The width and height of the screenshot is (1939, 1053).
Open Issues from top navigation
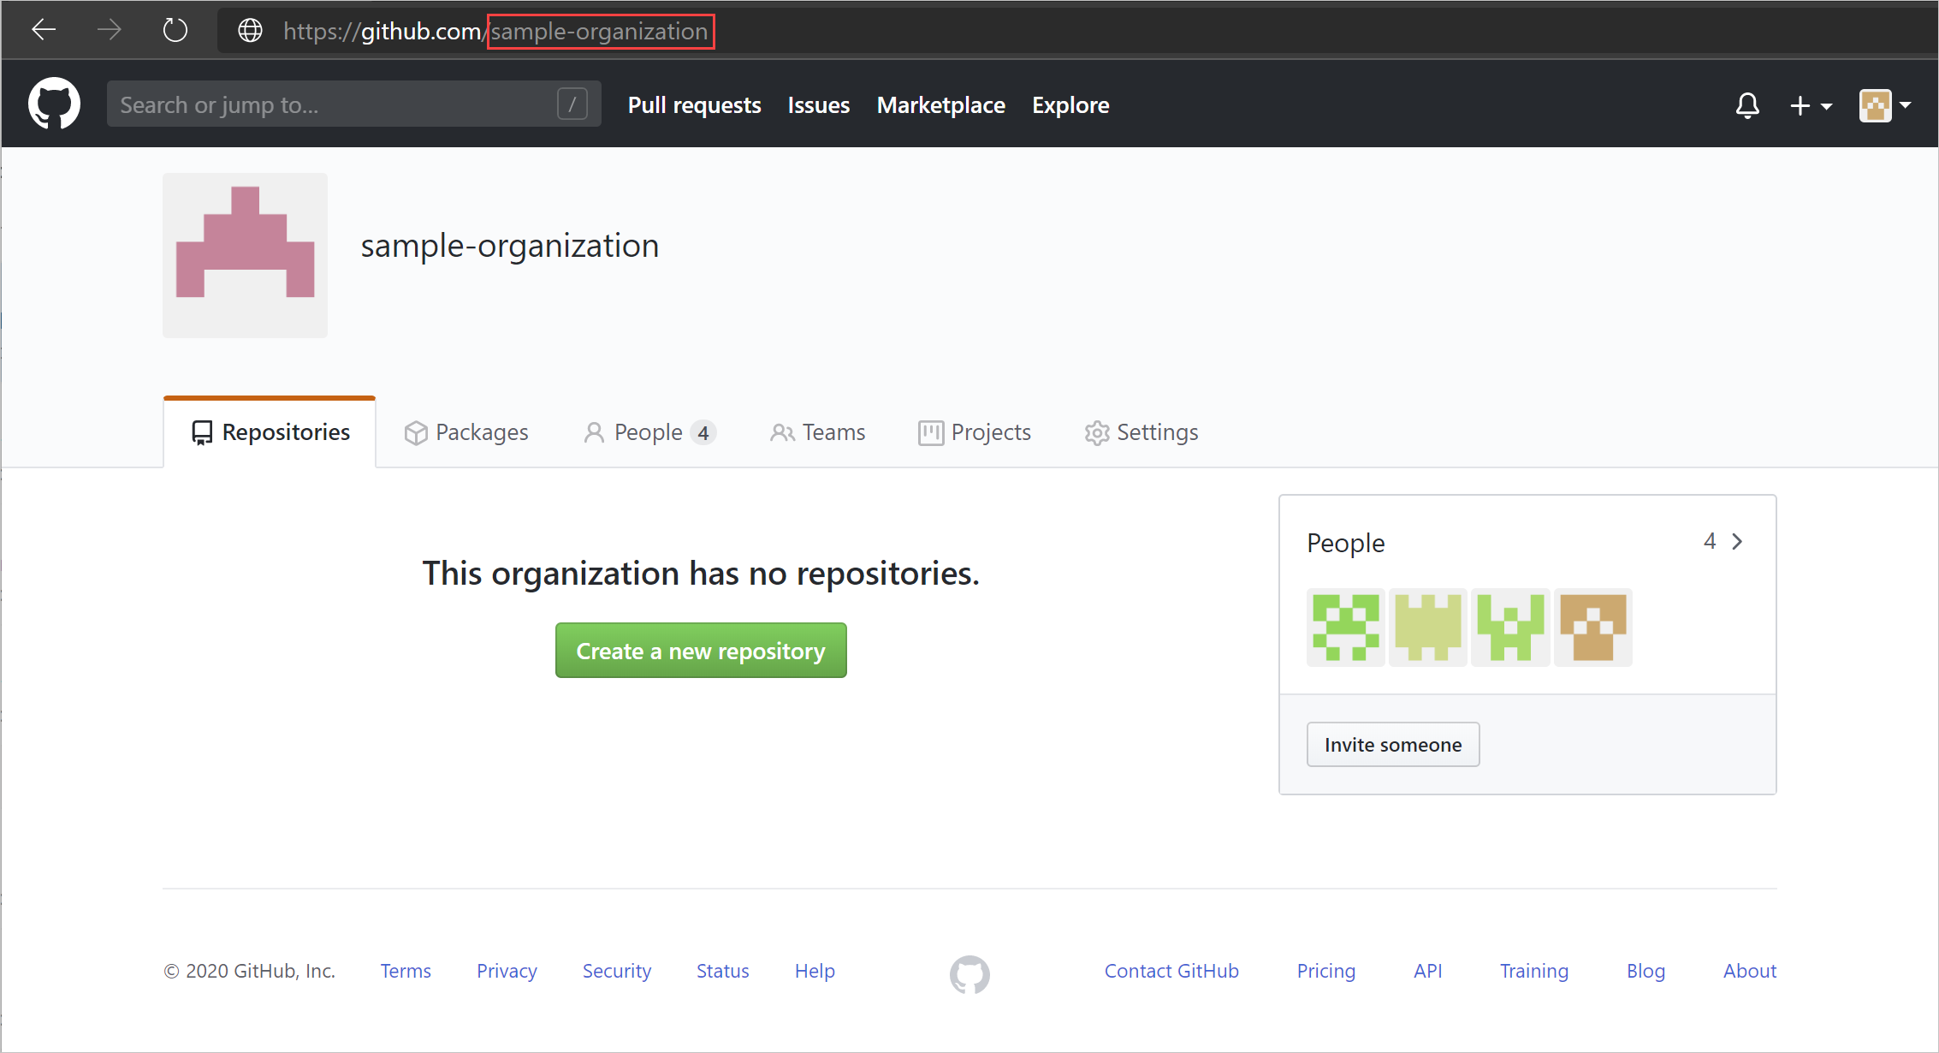coord(818,105)
